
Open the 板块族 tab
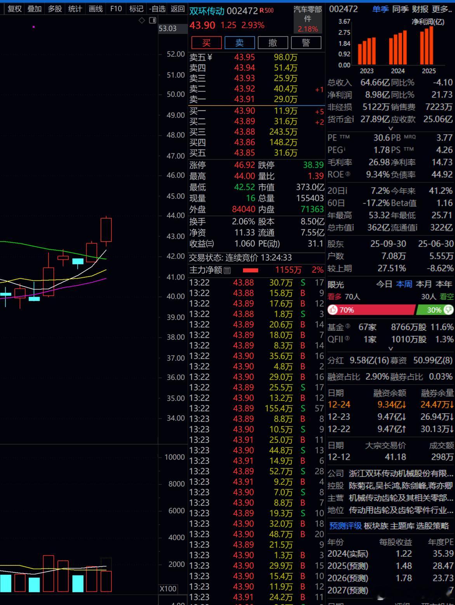pos(376,526)
